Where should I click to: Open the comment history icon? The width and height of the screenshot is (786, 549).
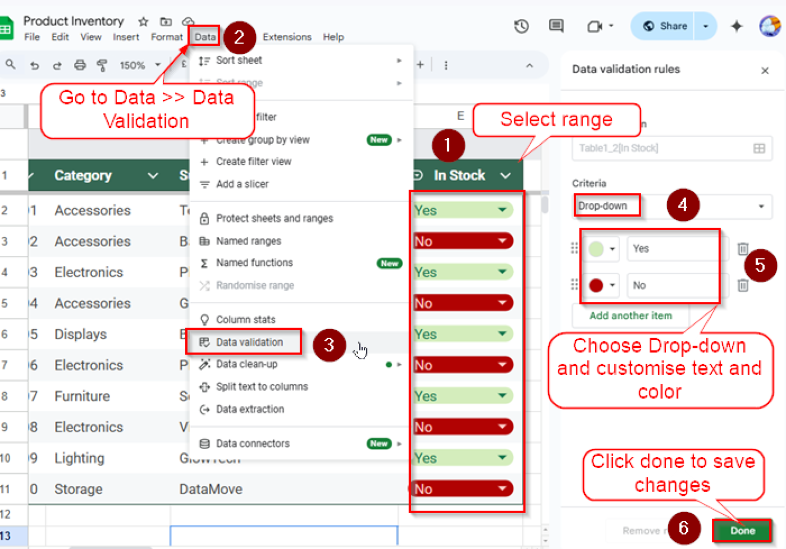(556, 26)
